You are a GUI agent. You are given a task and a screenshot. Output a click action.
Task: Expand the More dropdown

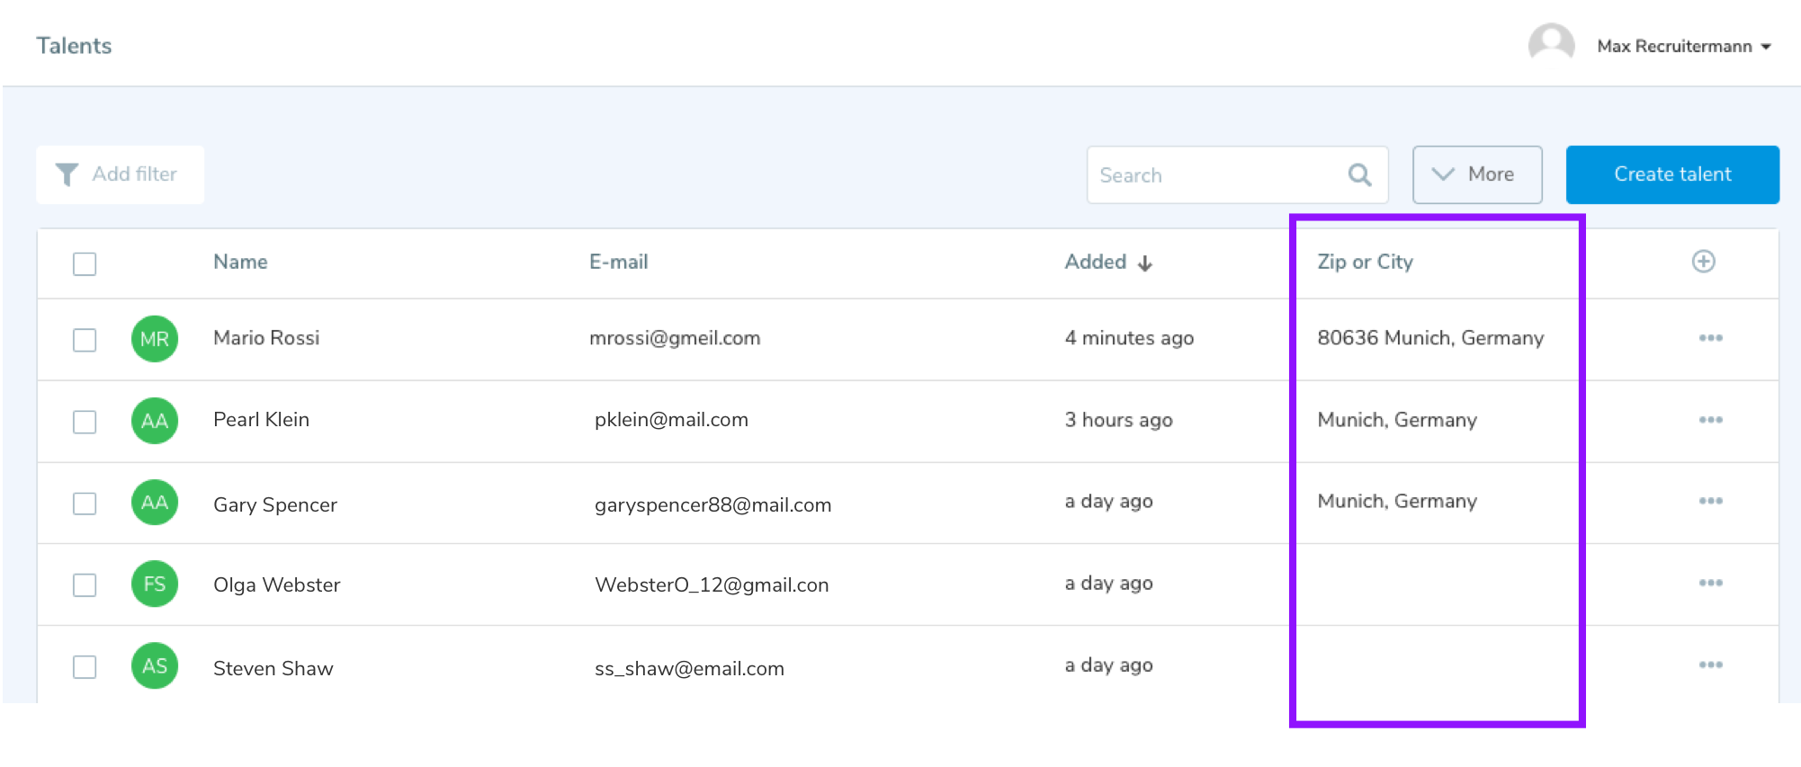[x=1476, y=174]
